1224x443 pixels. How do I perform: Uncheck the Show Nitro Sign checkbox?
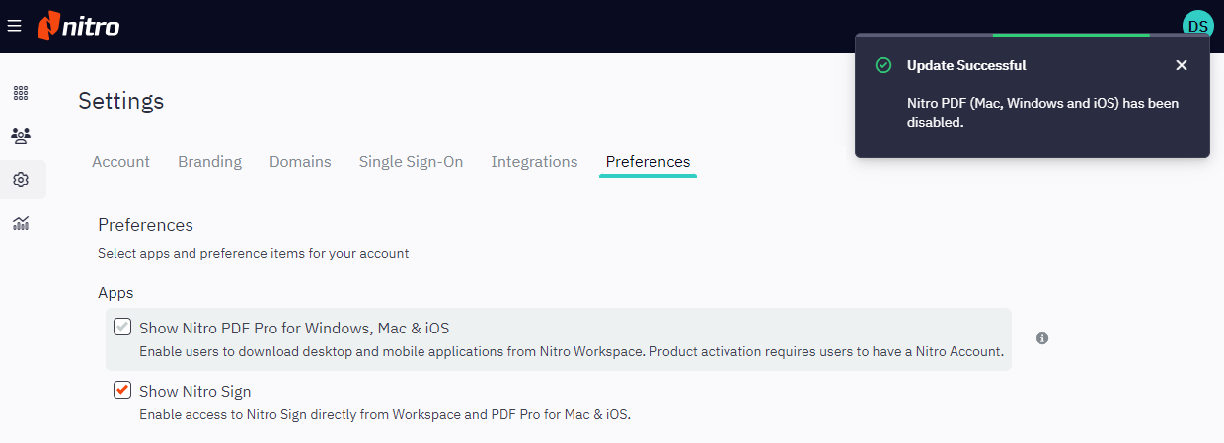coord(122,390)
